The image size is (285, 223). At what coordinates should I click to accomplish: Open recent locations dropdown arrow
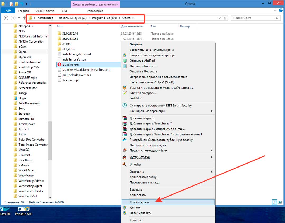point(19,18)
